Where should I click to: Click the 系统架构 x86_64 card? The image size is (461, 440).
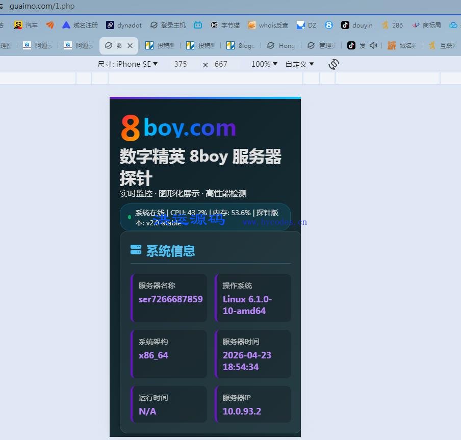click(x=169, y=354)
